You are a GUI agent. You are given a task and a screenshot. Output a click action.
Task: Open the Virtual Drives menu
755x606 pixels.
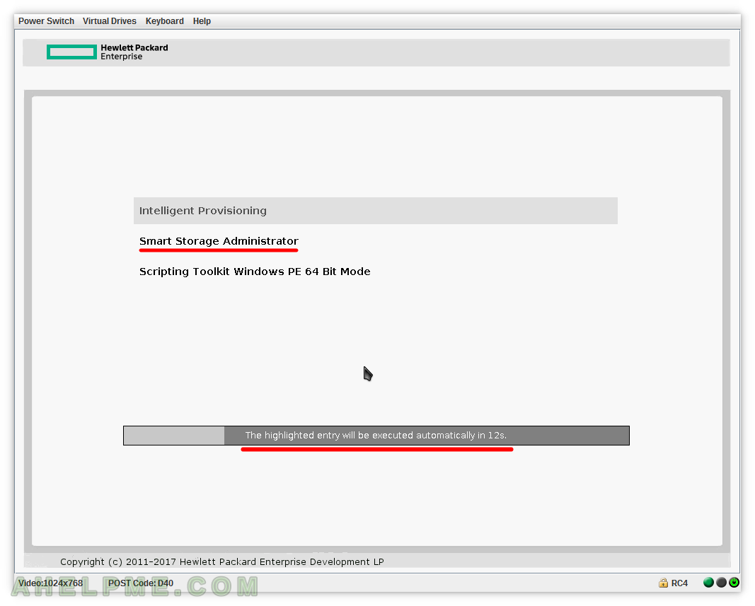[x=109, y=21]
